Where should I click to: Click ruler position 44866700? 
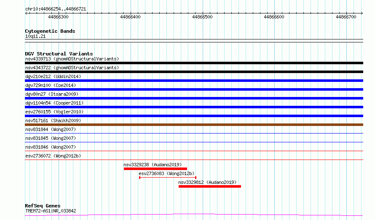click(346, 17)
